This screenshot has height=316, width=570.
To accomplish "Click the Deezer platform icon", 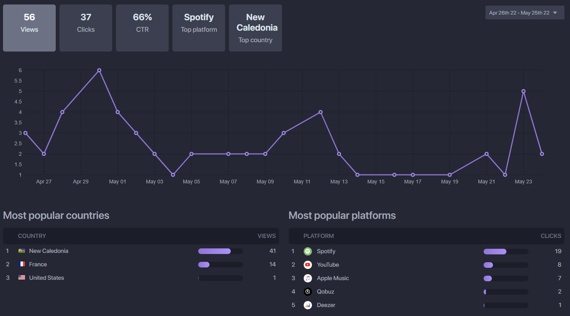I will [x=308, y=305].
